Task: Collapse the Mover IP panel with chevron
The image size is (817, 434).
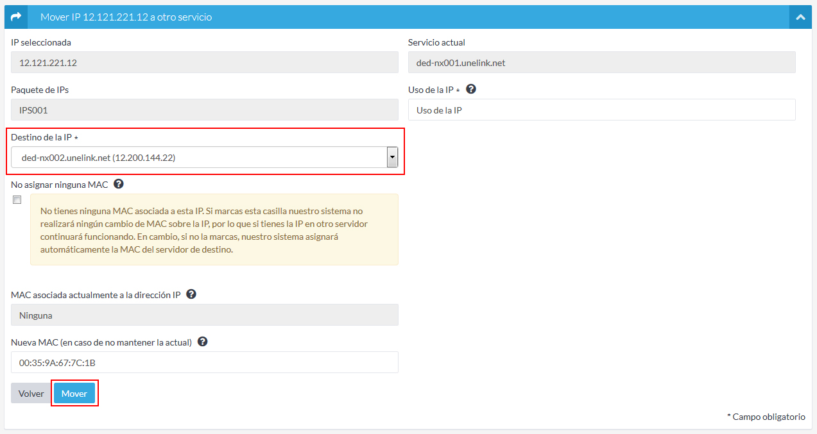Action: coord(800,17)
